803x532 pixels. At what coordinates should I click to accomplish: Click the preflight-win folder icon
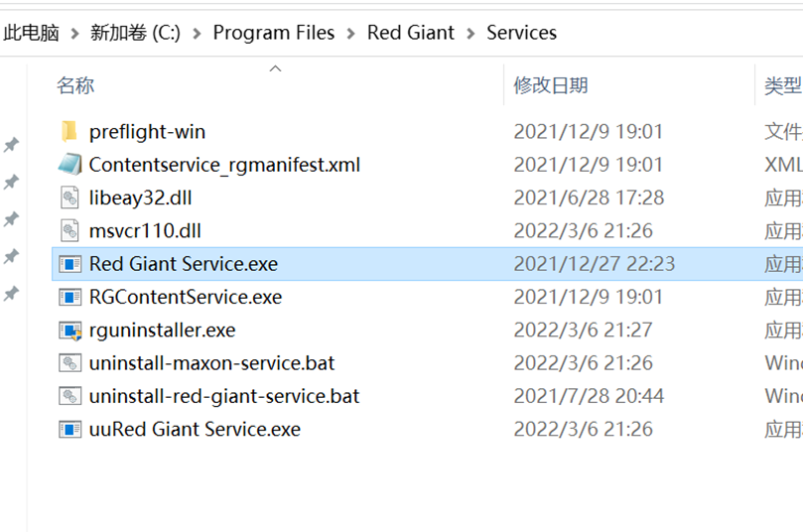[x=68, y=131]
